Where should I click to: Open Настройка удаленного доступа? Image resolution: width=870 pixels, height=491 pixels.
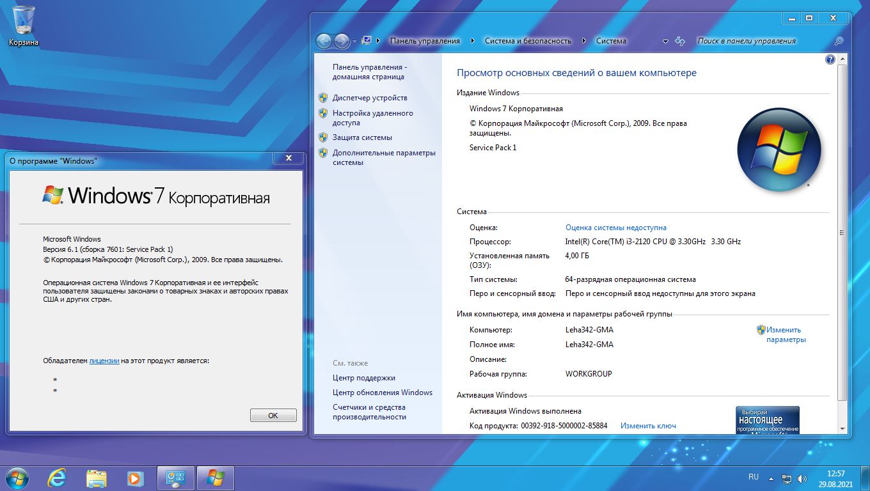click(373, 118)
